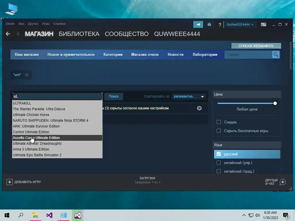Open Категории store menu
Screen dimensions: 295x221
click(113, 54)
